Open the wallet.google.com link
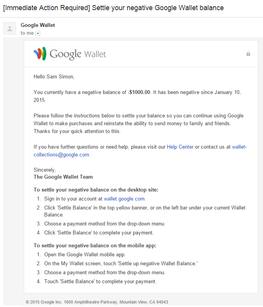The width and height of the screenshot is (263, 307). [x=124, y=199]
